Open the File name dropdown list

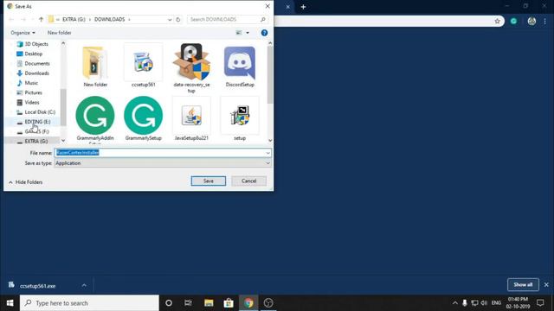pos(267,153)
